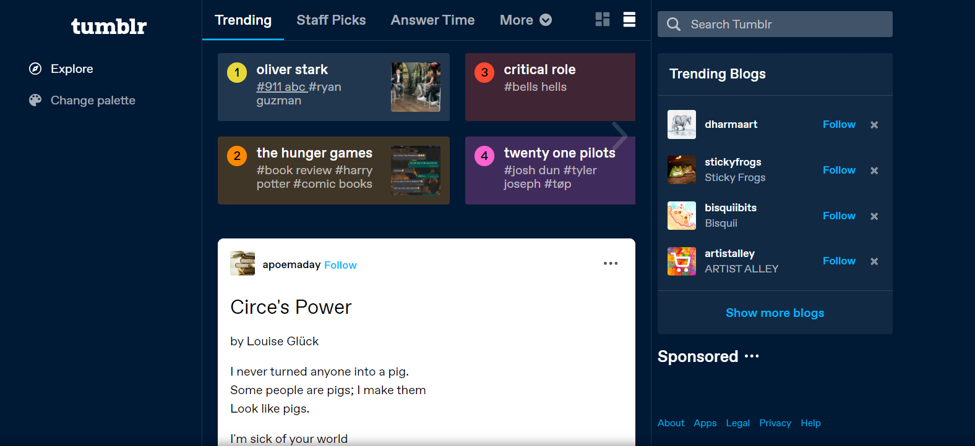The height and width of the screenshot is (446, 975).
Task: Switch to list layout view
Action: pos(629,20)
